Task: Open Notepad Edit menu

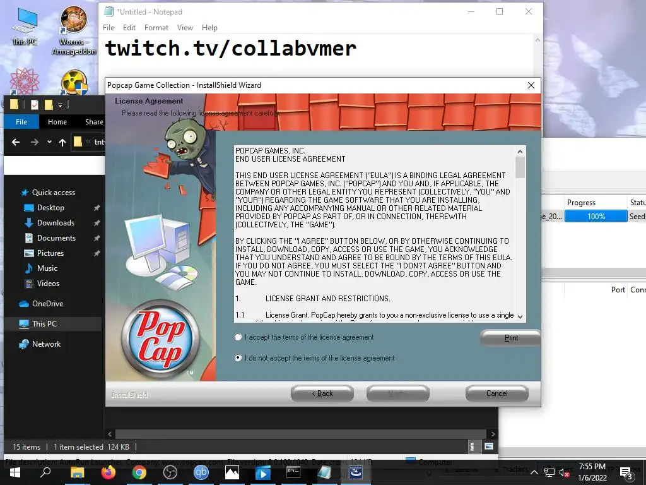Action: click(129, 28)
